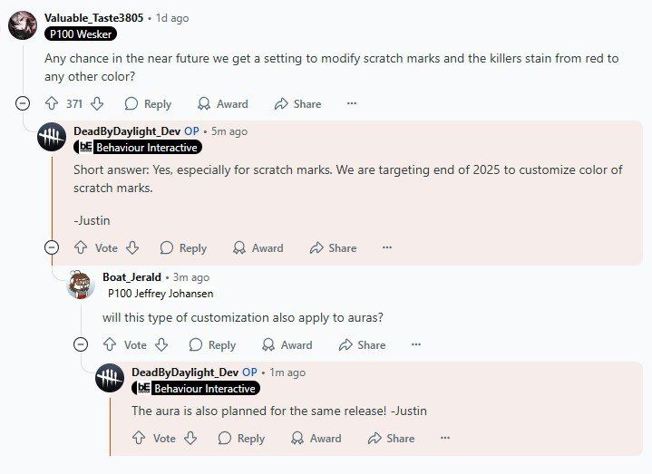Image resolution: width=652 pixels, height=474 pixels.
Task: Click the Behaviour Interactive flair on first dev reply
Action: 137,147
